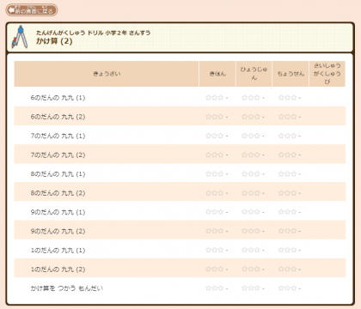Image resolution: width=361 pixels, height=309 pixels.
Task: Open lesson 9のだんの 九九 (1)
Action: coord(58,212)
